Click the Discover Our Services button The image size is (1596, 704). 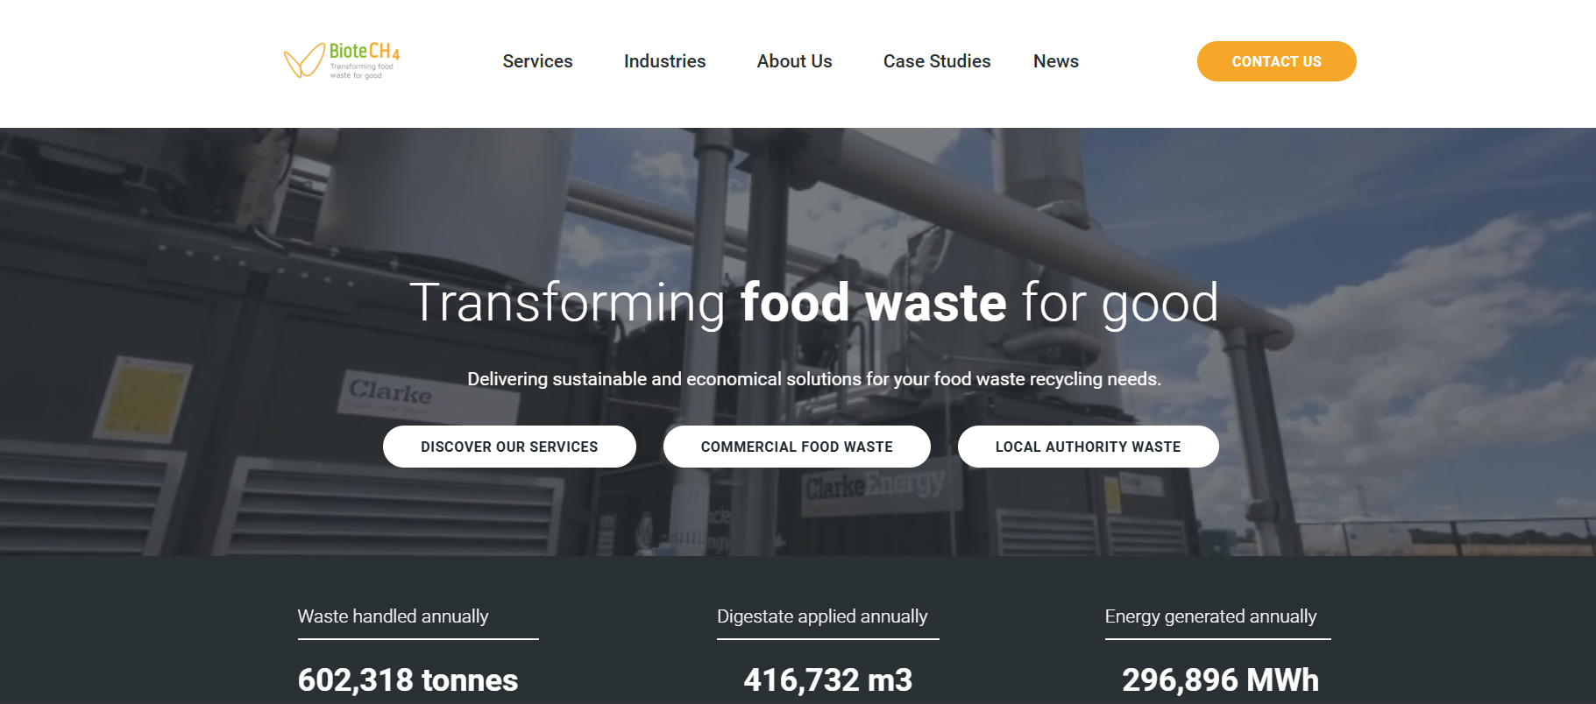click(509, 447)
